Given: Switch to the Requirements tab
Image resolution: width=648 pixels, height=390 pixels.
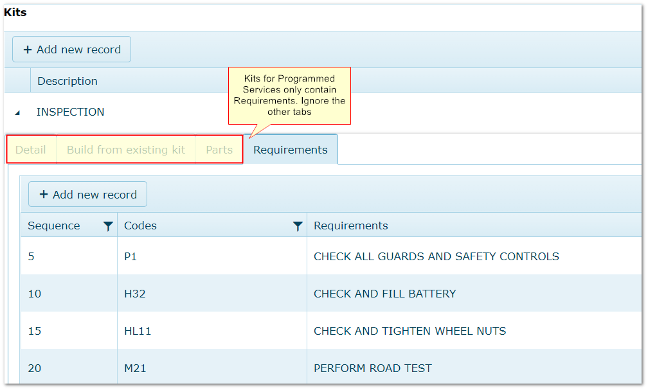Looking at the screenshot, I should pos(290,150).
